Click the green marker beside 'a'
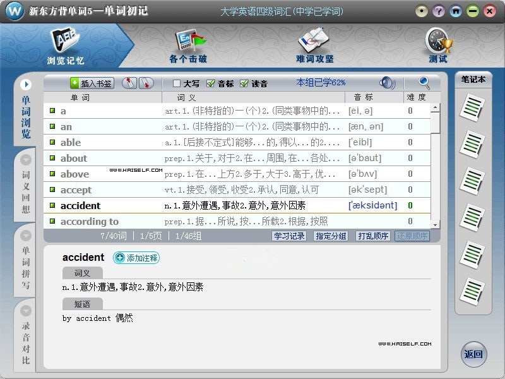The image size is (505, 379). tap(52, 111)
